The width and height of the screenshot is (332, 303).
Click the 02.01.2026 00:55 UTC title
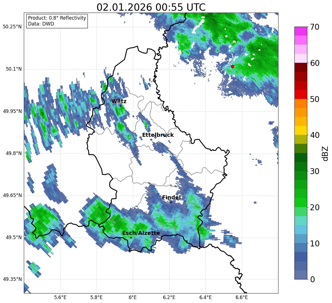151,7
